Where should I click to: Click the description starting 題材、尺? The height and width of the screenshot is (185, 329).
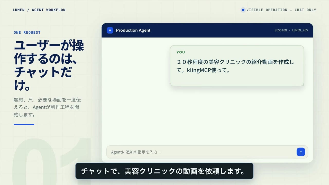[x=47, y=107]
